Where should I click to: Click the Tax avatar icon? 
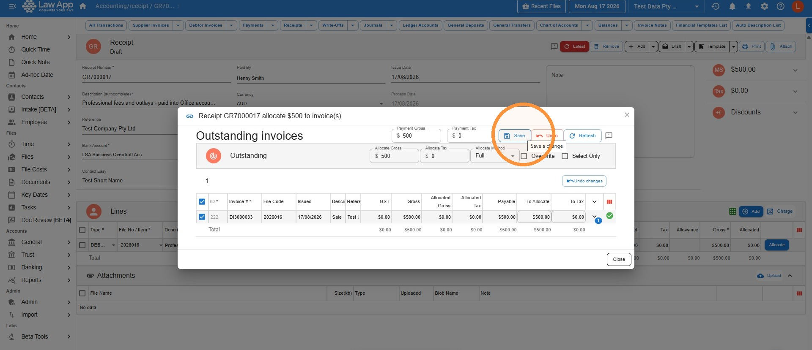click(719, 91)
